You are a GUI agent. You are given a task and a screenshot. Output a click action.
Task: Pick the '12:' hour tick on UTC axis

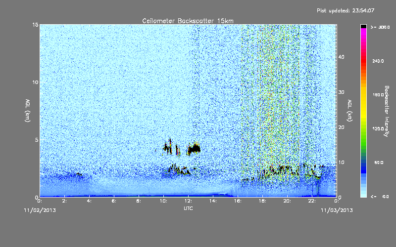189,201
